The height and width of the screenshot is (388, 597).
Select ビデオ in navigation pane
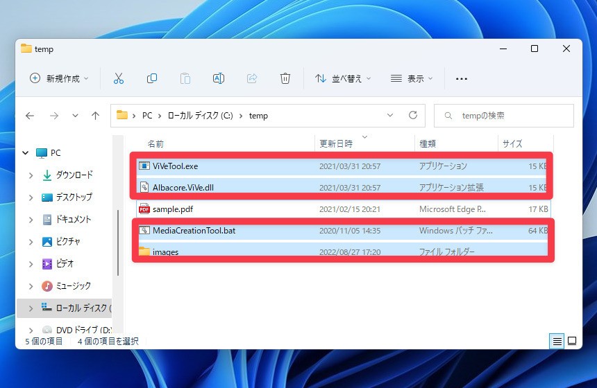tap(65, 263)
